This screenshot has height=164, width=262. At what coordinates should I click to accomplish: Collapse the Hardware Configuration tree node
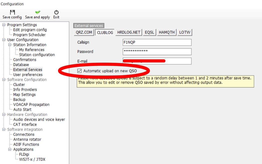coord(4,115)
